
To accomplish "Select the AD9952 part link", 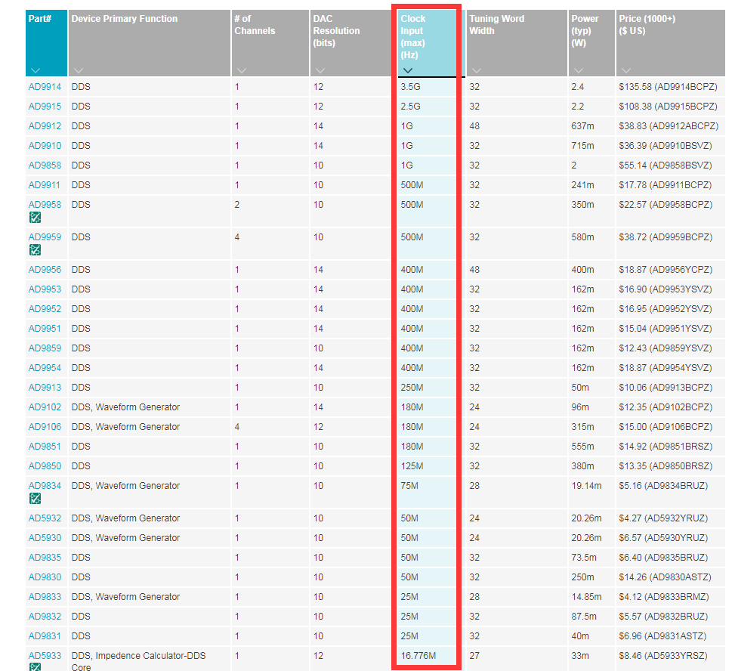I will (45, 309).
